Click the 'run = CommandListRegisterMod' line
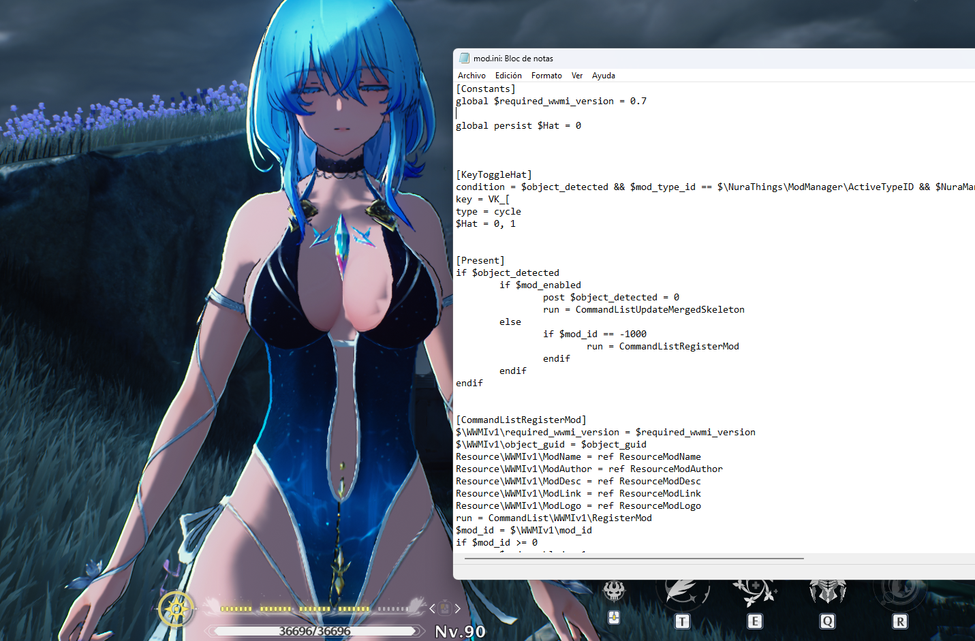Image resolution: width=975 pixels, height=641 pixels. pyautogui.click(x=663, y=347)
